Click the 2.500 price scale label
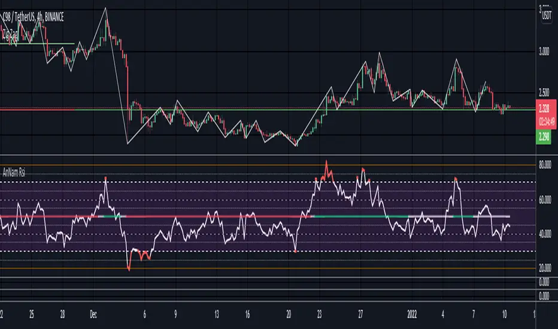Image resolution: width=558 pixels, height=329 pixels. coord(544,93)
